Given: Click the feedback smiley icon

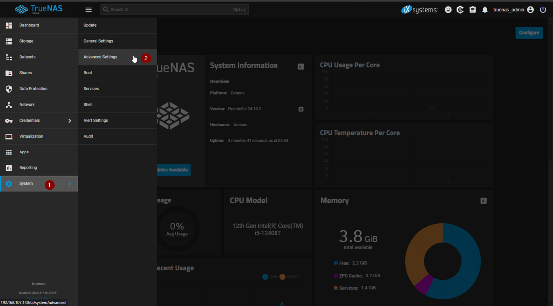Looking at the screenshot, I should [447, 9].
